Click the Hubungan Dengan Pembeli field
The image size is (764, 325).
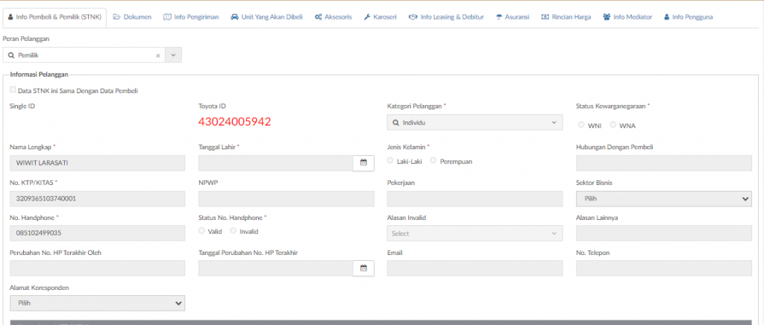coord(663,163)
